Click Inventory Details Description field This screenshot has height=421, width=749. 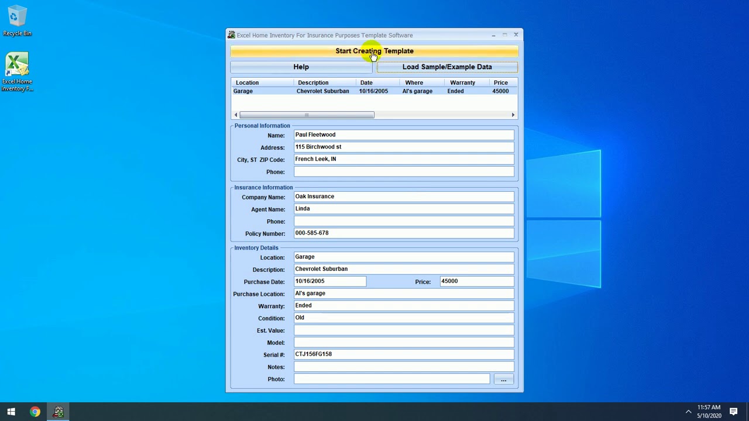404,270
